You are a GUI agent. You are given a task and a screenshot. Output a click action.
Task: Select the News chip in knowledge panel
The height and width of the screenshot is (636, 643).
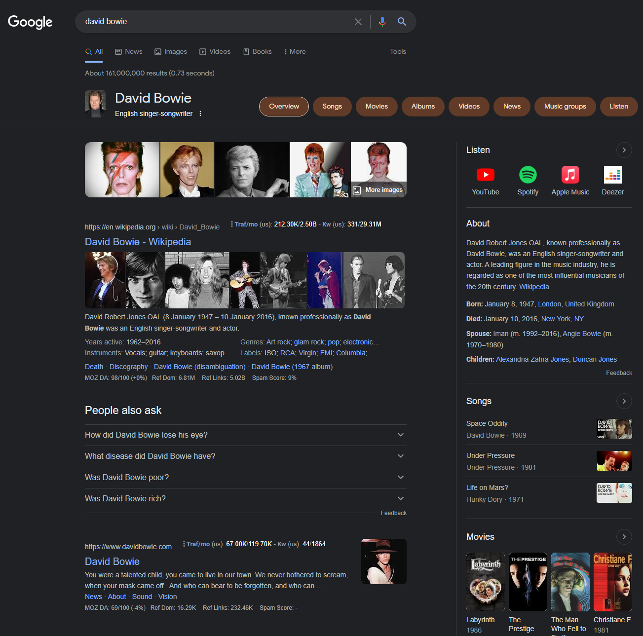point(512,107)
